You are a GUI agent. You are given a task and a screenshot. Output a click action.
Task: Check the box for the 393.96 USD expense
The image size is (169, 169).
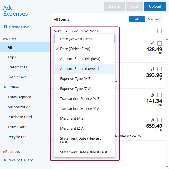point(160,69)
